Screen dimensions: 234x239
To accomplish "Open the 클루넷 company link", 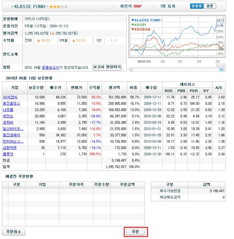I will 8,154.
